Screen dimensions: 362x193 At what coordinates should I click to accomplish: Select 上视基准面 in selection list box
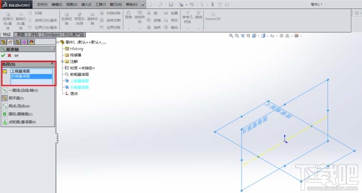point(31,71)
